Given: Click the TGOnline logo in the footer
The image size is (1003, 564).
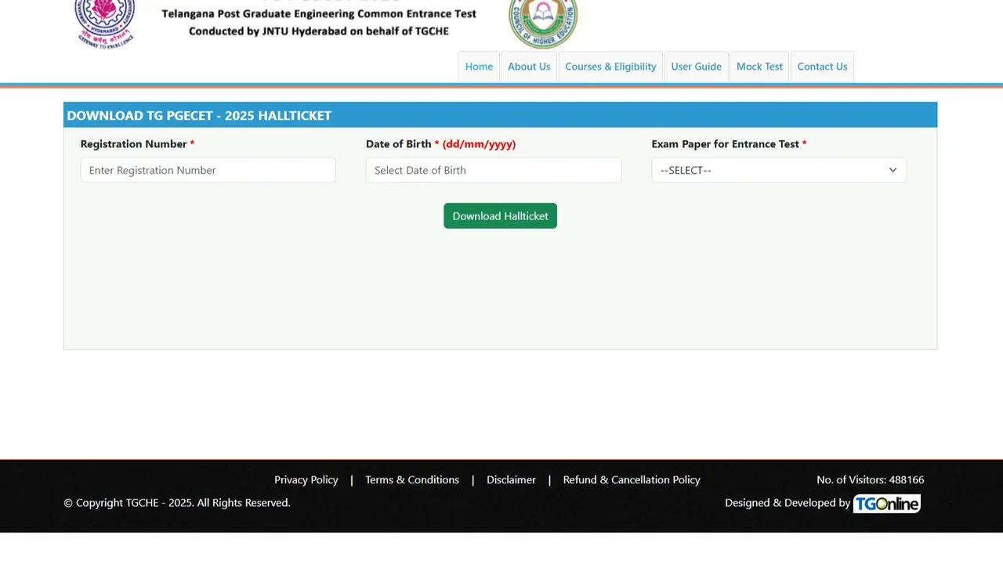Looking at the screenshot, I should click(886, 504).
